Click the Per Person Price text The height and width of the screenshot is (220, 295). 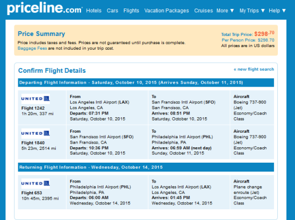(x=248, y=40)
